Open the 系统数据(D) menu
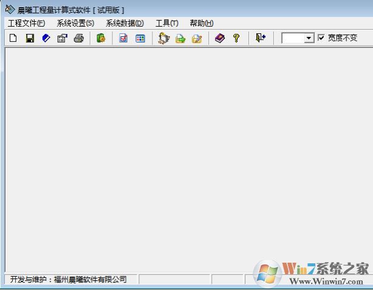Viewport: 373px width, 290px height. 125,23
